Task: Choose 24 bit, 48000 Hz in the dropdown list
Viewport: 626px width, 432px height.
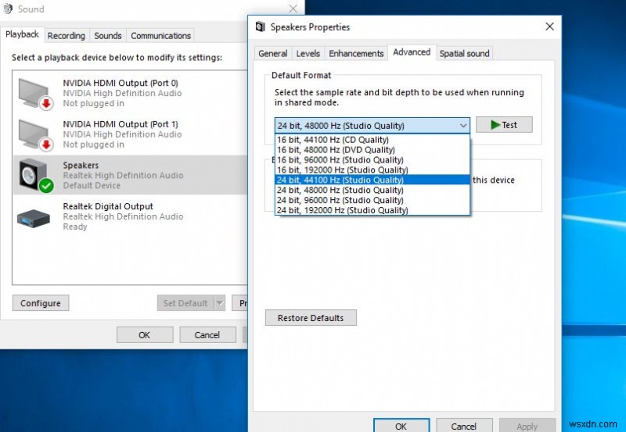Action: (372, 190)
